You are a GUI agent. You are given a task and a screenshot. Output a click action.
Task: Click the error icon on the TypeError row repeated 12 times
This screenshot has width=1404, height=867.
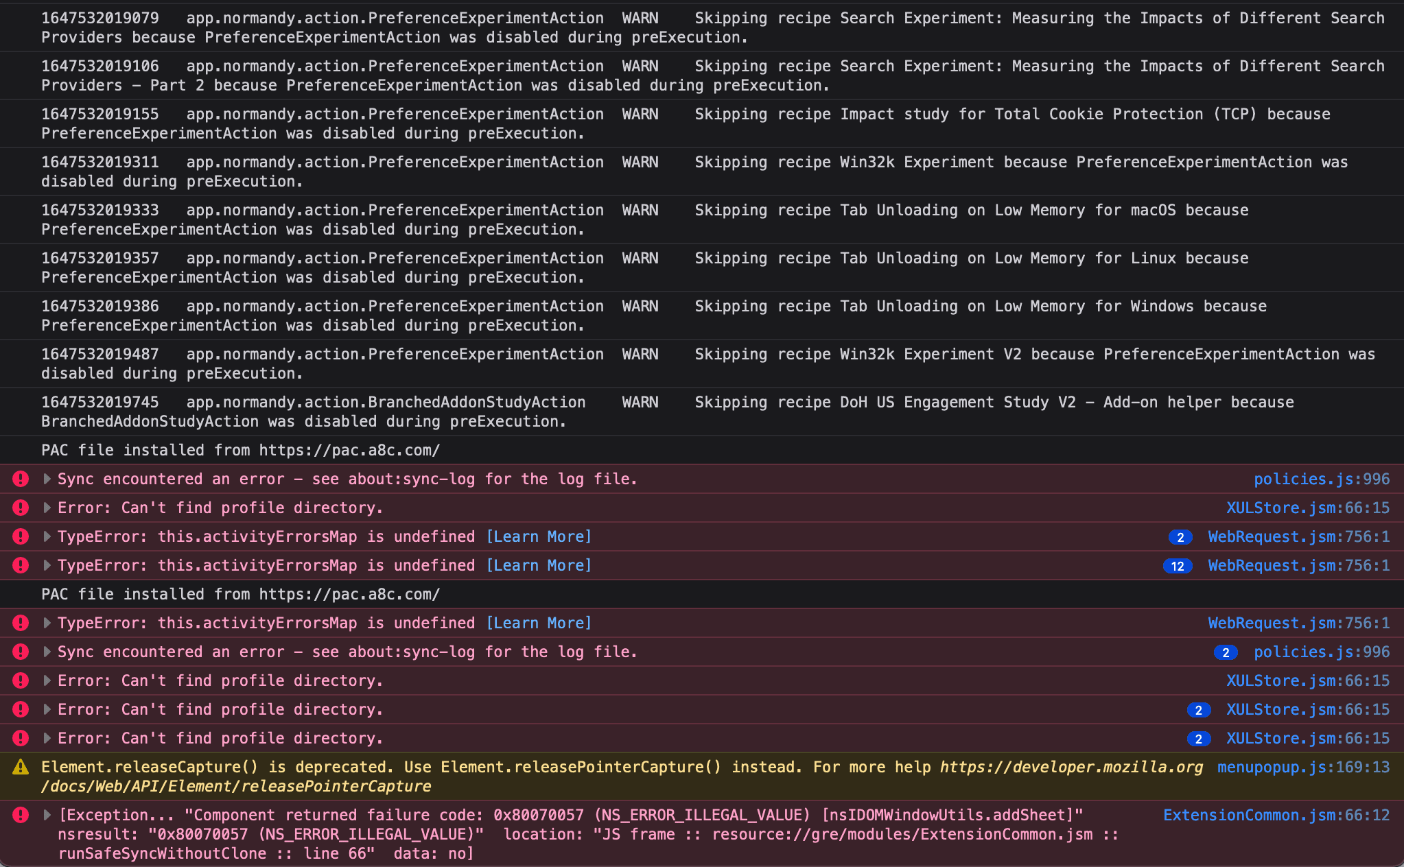coord(21,565)
